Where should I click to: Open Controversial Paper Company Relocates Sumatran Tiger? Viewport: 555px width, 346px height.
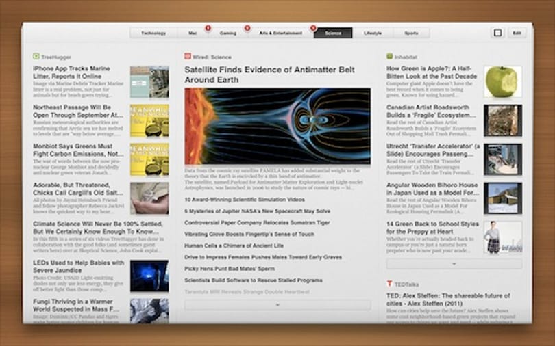point(257,223)
